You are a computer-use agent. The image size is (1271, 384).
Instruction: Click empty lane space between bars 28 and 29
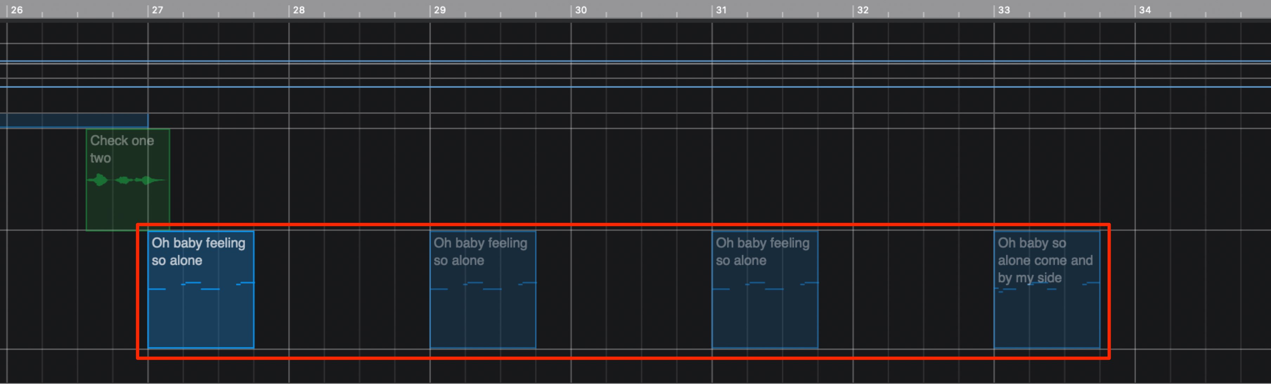point(359,289)
